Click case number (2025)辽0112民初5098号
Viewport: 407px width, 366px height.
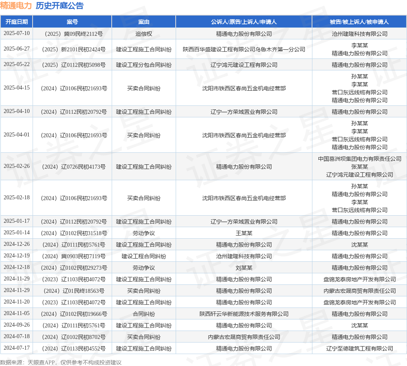[72, 65]
